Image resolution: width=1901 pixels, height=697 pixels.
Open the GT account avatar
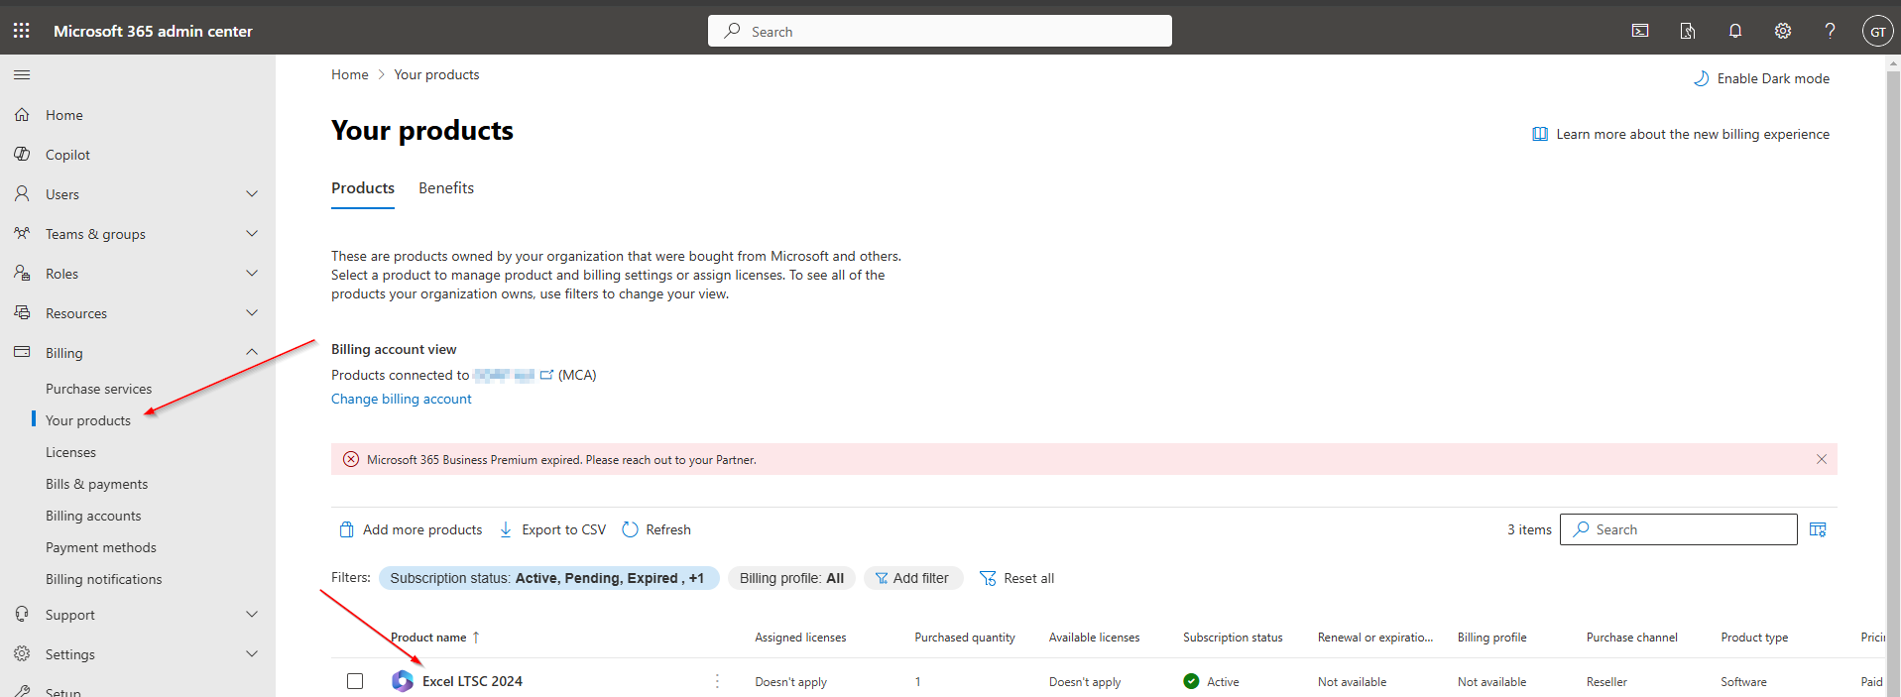[x=1878, y=31]
